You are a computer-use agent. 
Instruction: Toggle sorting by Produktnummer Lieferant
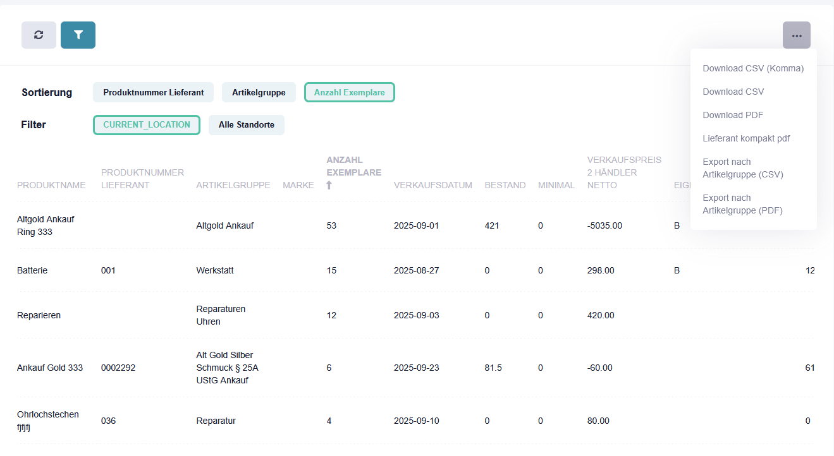click(x=153, y=92)
